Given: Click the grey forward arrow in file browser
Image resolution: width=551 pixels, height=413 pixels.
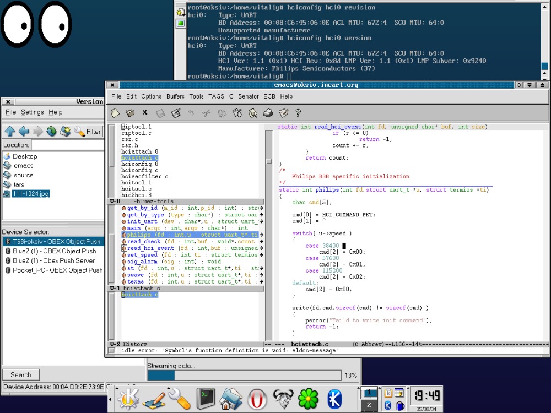Looking at the screenshot, I should point(37,132).
